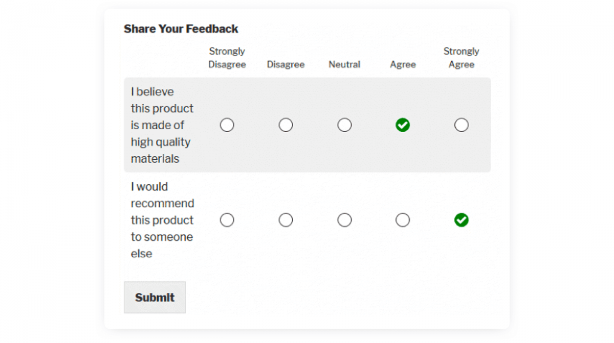
Task: Click the recommend this product statement text
Action: (x=162, y=220)
